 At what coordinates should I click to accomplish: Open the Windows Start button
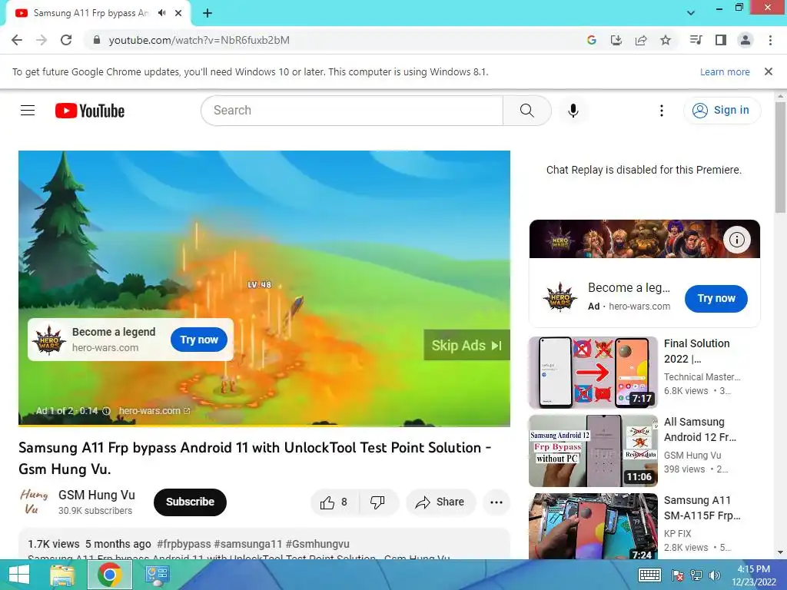click(18, 575)
